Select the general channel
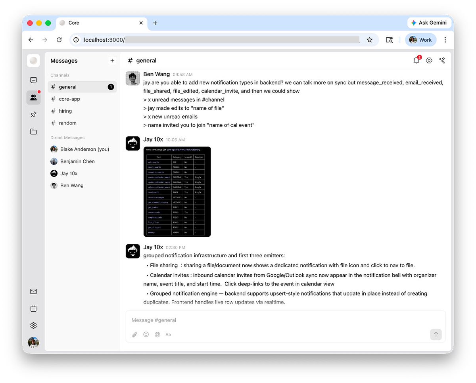Screen dimensions: 476x383 tap(82, 87)
